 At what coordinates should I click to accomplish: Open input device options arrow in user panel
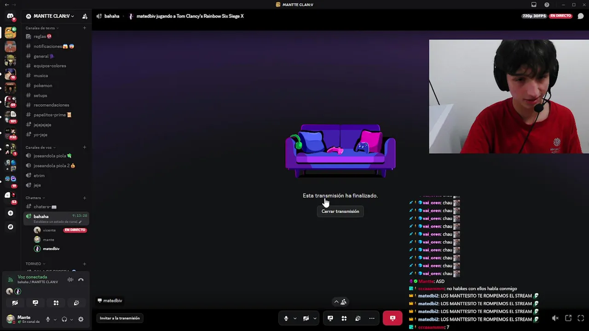(55, 320)
